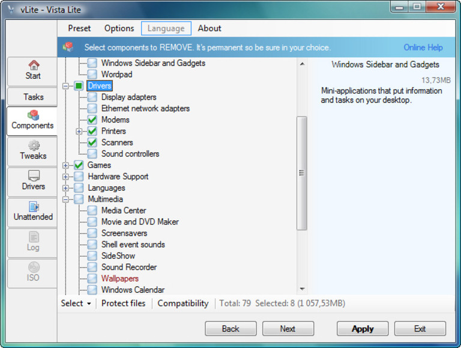
Task: Expand the Languages tree node
Action: 65,188
